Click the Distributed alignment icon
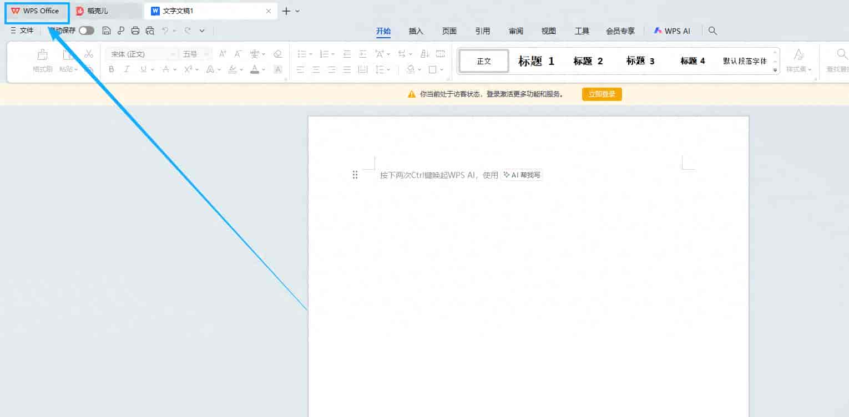The width and height of the screenshot is (849, 417). click(363, 69)
